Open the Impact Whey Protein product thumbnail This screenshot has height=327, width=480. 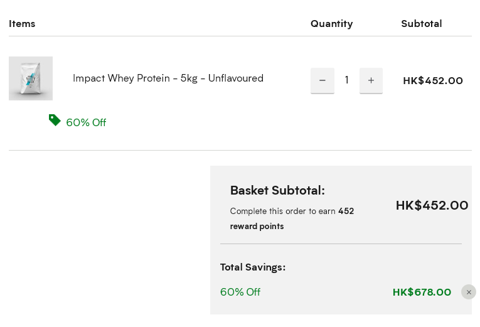point(31,78)
